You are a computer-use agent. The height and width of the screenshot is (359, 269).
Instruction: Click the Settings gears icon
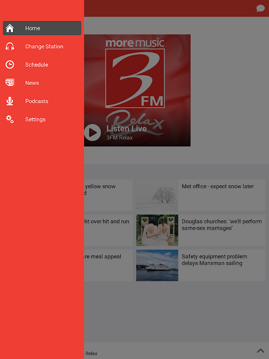[10, 119]
